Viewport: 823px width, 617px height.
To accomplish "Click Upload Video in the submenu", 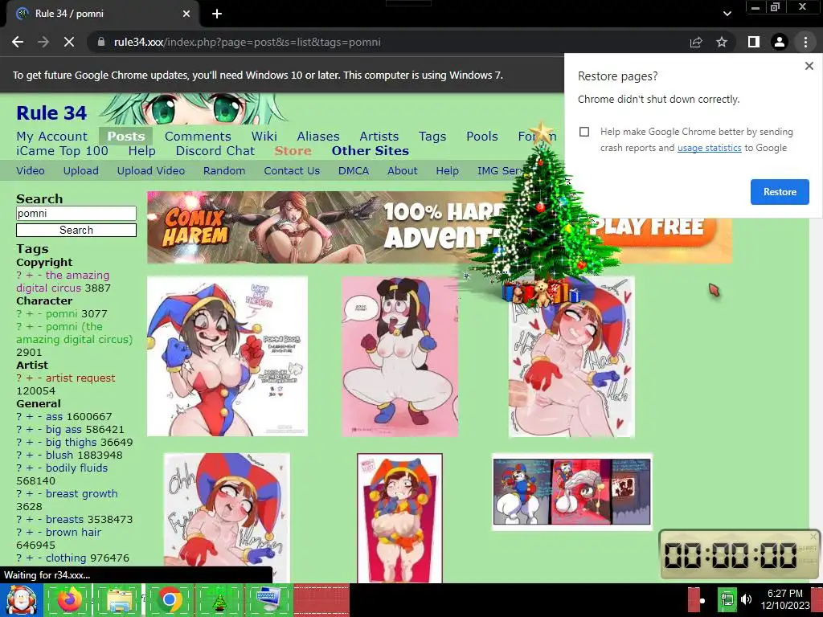I will coord(150,171).
